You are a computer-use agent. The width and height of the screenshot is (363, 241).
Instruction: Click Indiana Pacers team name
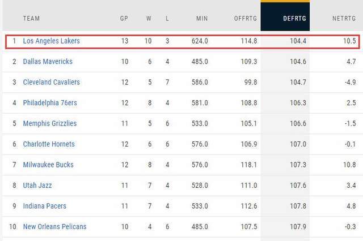pyautogui.click(x=45, y=206)
